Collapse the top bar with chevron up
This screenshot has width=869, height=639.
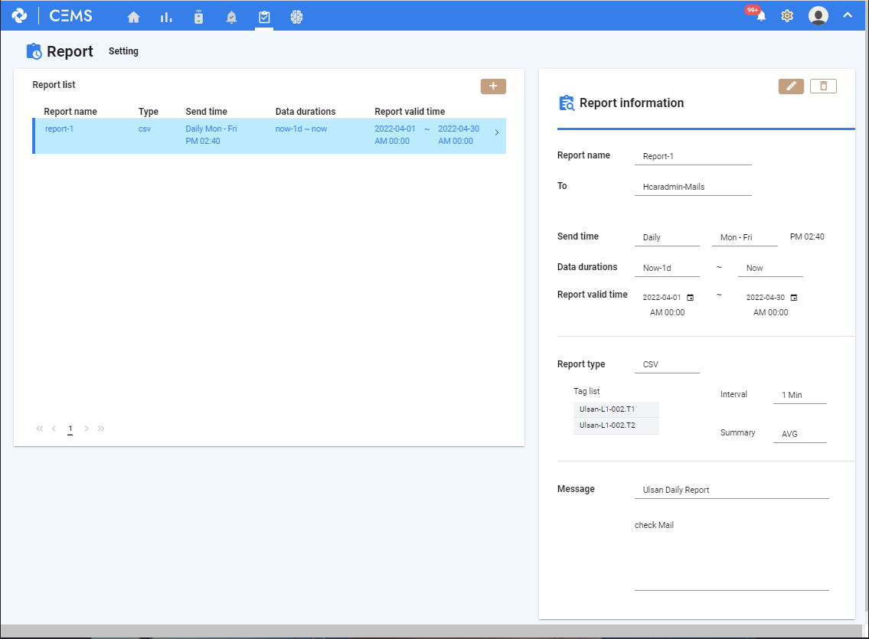coord(848,15)
